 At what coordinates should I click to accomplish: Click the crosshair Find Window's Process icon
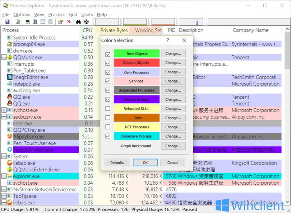86,22
